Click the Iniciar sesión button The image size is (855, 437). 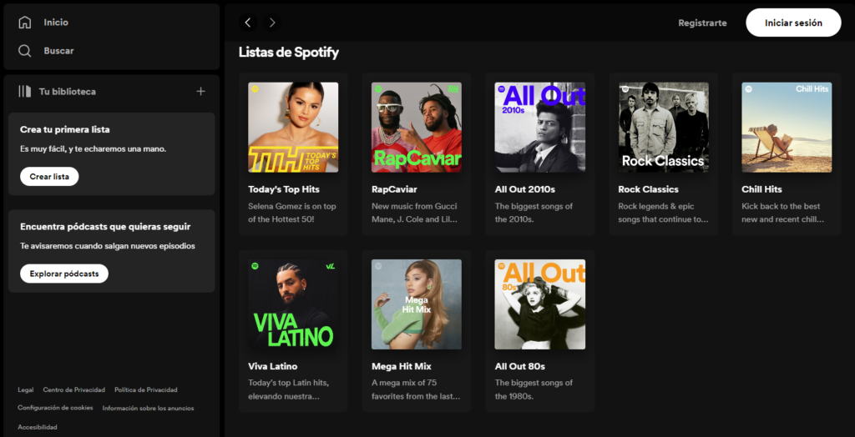click(793, 23)
